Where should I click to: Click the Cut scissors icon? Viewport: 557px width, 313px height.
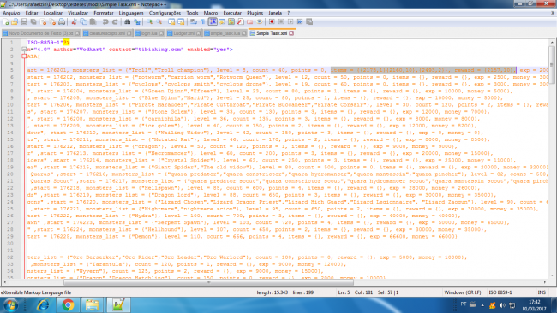tap(74, 22)
